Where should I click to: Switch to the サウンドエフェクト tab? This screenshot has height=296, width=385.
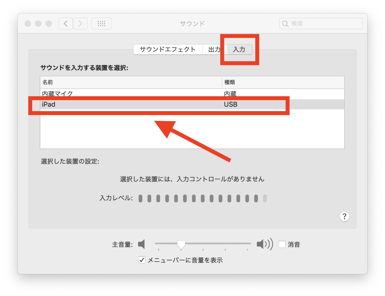[167, 49]
